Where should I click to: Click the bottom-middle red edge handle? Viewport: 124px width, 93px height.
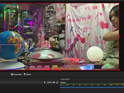coord(59,70)
